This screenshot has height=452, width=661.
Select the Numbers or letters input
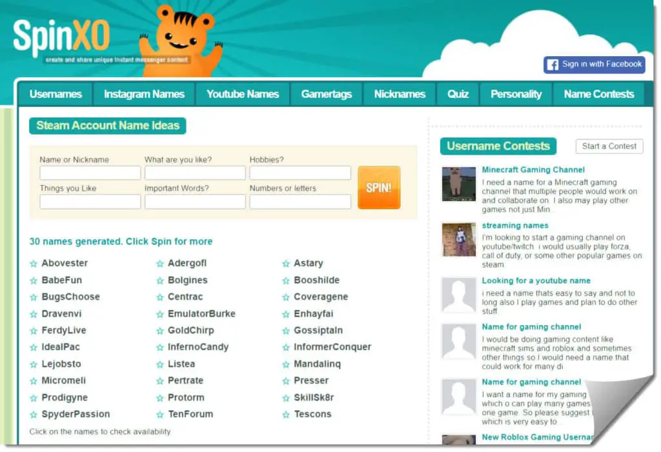pos(300,202)
